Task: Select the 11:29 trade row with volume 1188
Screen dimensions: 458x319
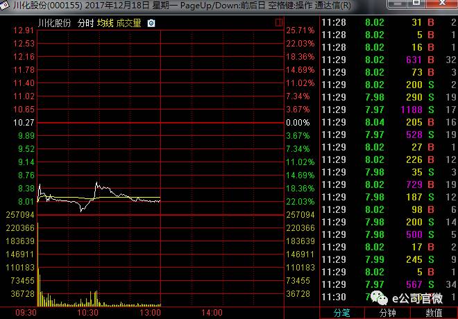Action: click(389, 110)
